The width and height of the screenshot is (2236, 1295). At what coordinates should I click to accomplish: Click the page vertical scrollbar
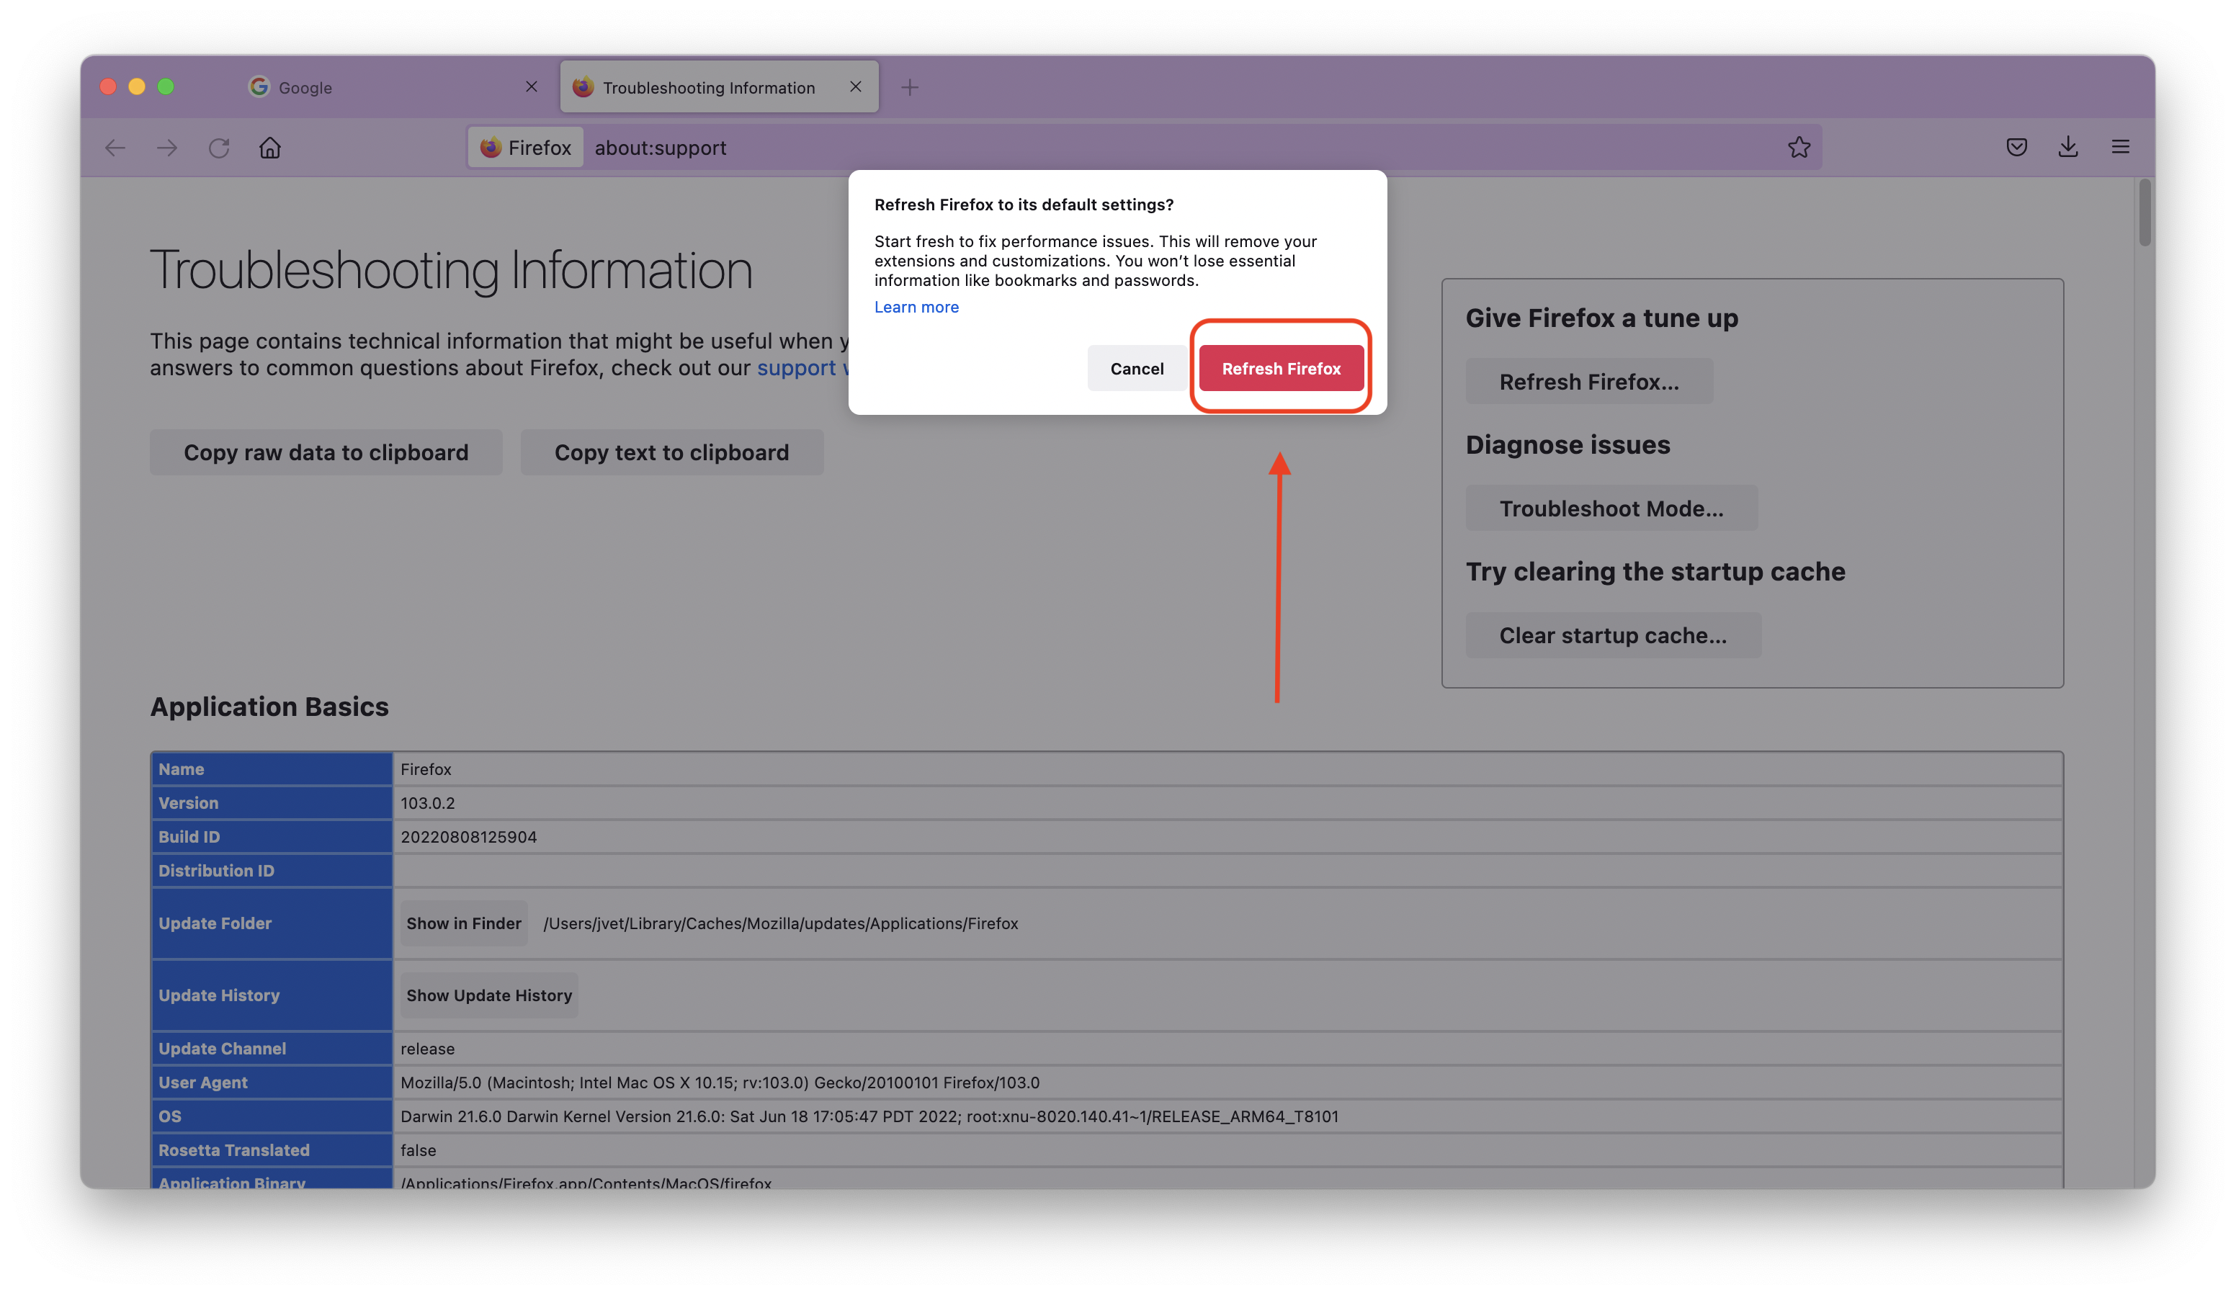[2144, 213]
